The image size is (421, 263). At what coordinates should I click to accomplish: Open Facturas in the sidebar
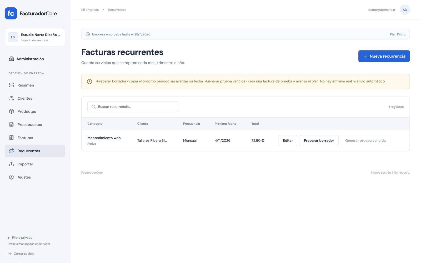click(x=35, y=138)
